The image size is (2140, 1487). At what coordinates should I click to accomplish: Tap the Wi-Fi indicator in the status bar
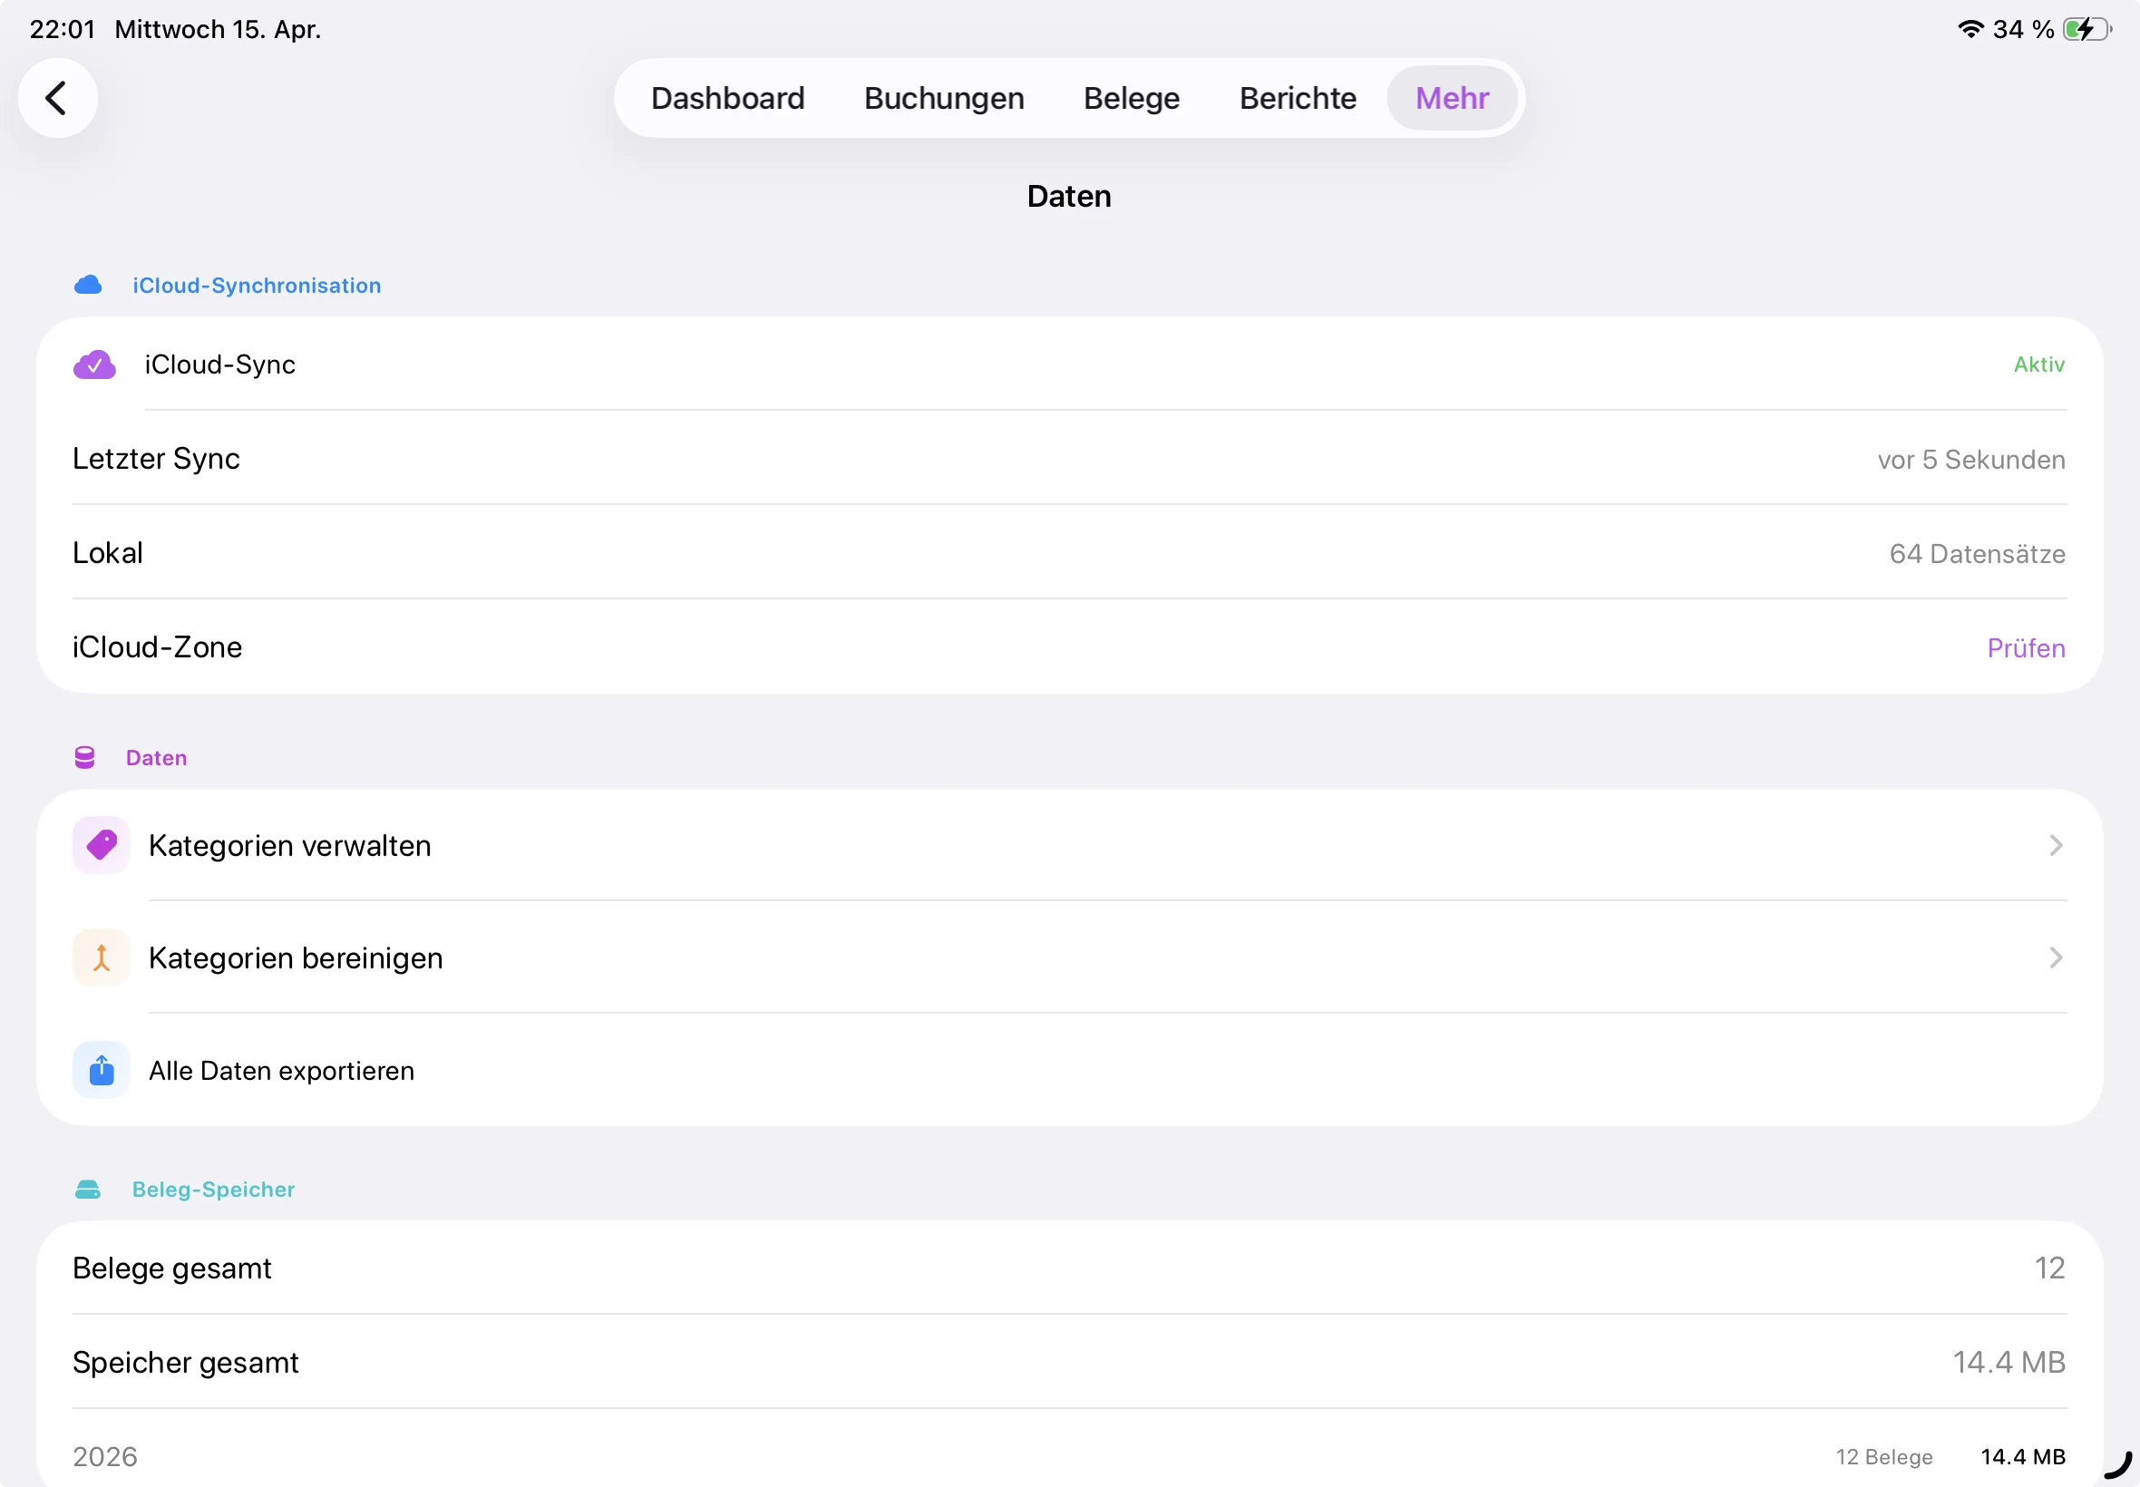(1970, 29)
